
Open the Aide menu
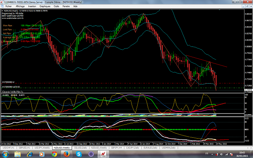[x=75, y=6]
